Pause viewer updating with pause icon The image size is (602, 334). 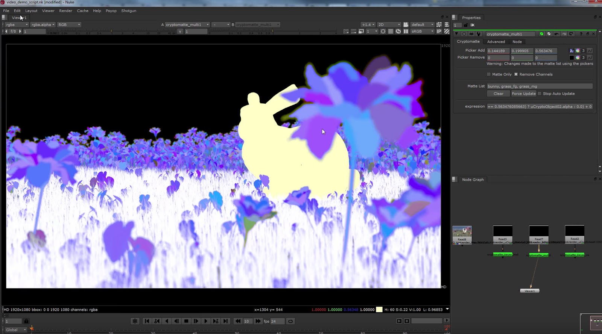click(x=406, y=32)
